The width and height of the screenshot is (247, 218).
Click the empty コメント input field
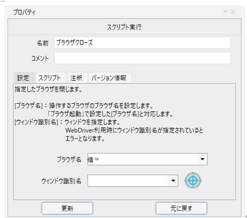point(143,58)
